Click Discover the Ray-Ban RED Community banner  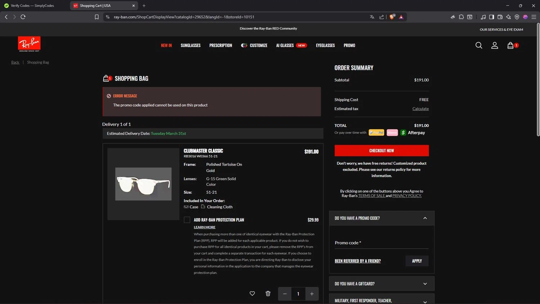click(268, 28)
